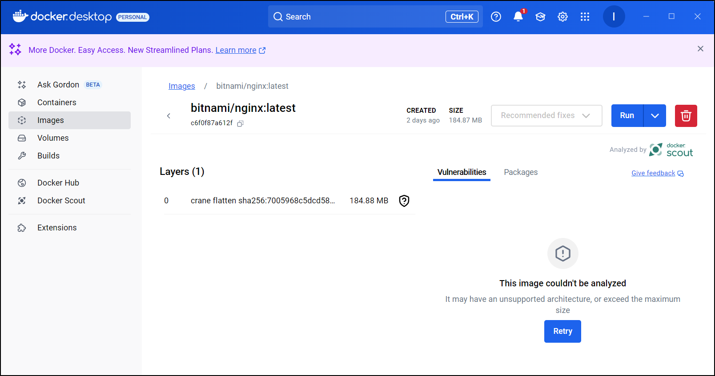Select Images in the sidebar
Viewport: 715px width, 376px height.
[69, 120]
